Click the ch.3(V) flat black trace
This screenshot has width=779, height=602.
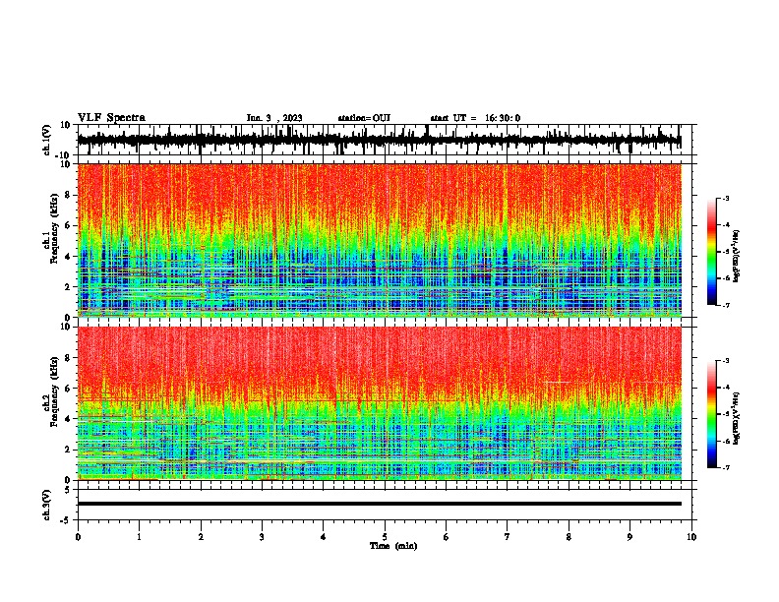379,504
